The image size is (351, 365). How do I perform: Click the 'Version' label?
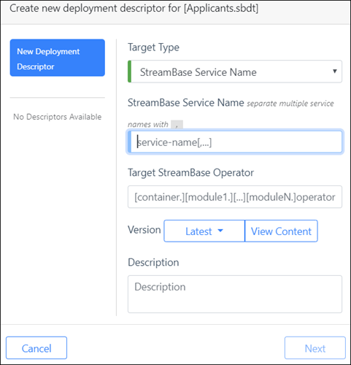144,230
